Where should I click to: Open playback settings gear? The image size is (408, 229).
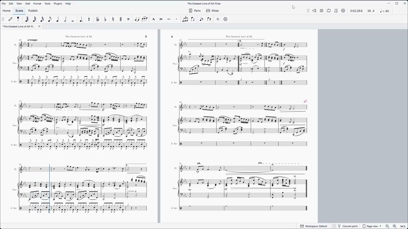(343, 11)
